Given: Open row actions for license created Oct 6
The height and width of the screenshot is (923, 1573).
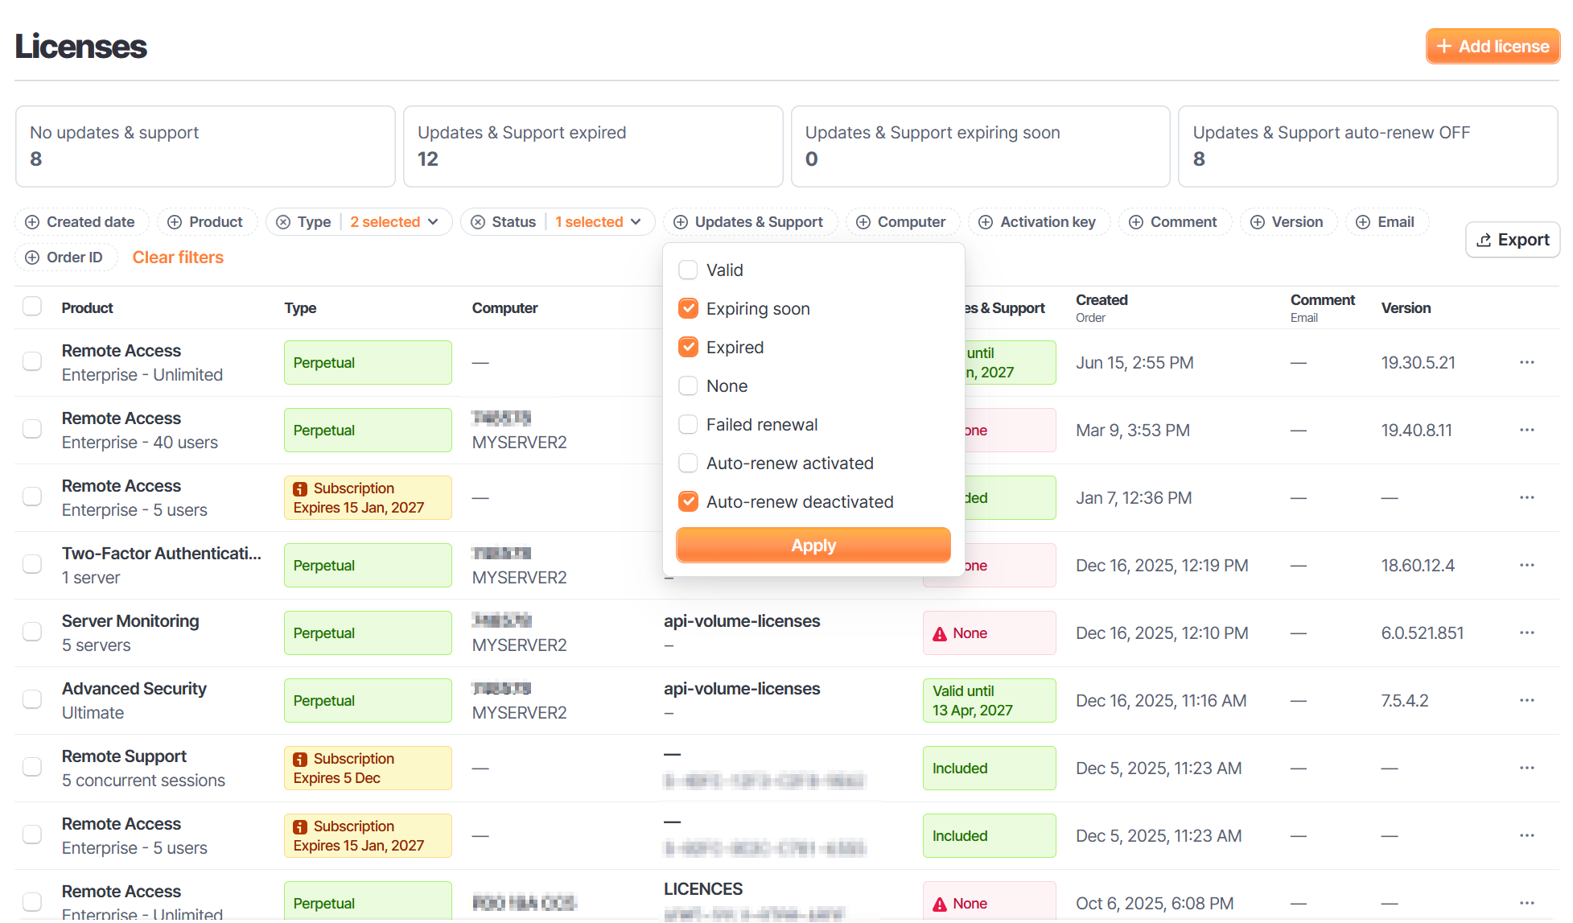Looking at the screenshot, I should click(x=1527, y=903).
